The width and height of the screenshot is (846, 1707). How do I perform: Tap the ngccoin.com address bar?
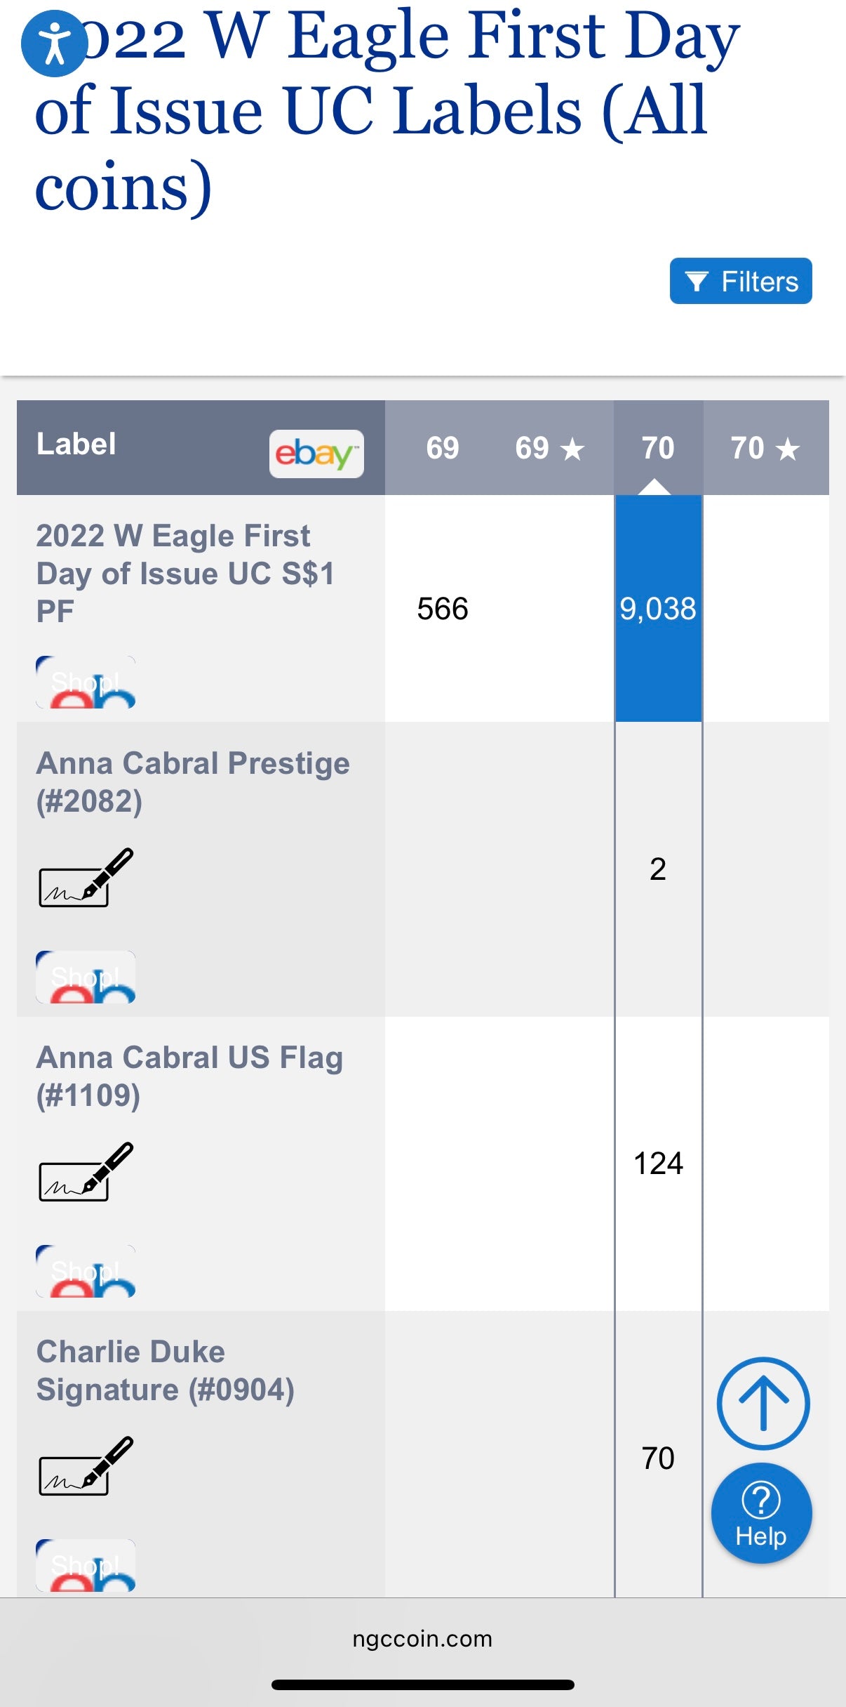(x=422, y=1639)
